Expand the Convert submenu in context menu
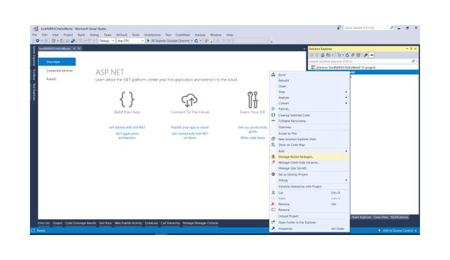 pyautogui.click(x=346, y=103)
